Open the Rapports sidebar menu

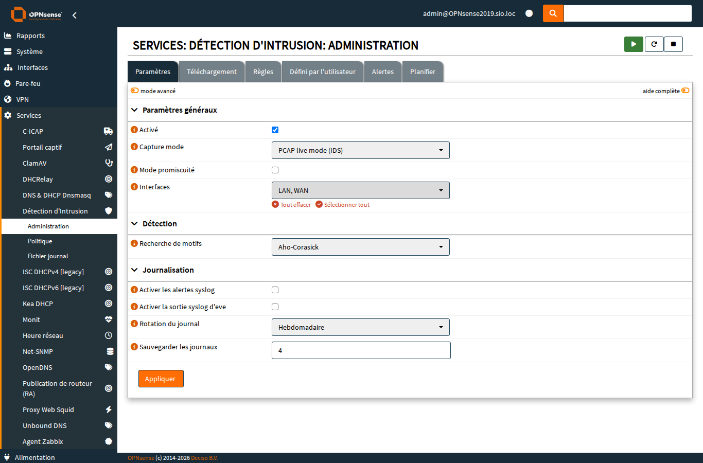coord(59,35)
